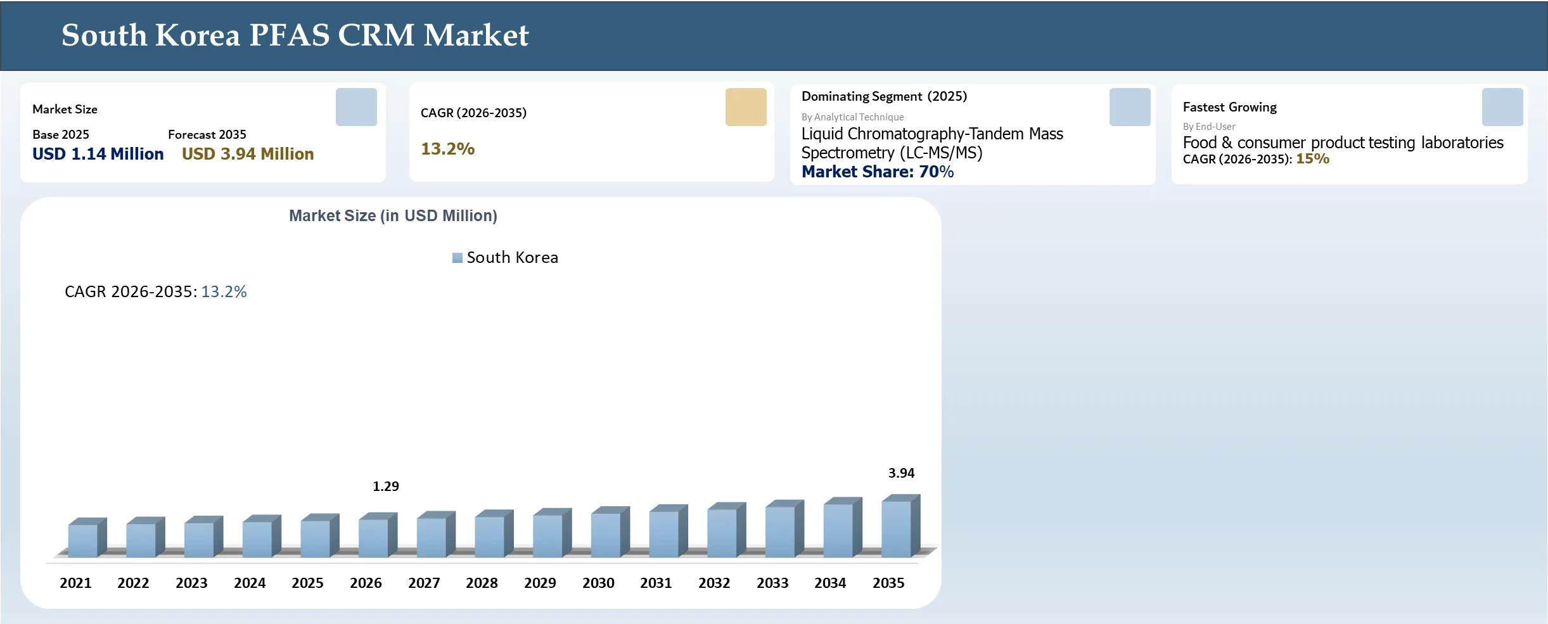Click the icon square in the Fastest Growing card
The image size is (1548, 624).
[1502, 107]
